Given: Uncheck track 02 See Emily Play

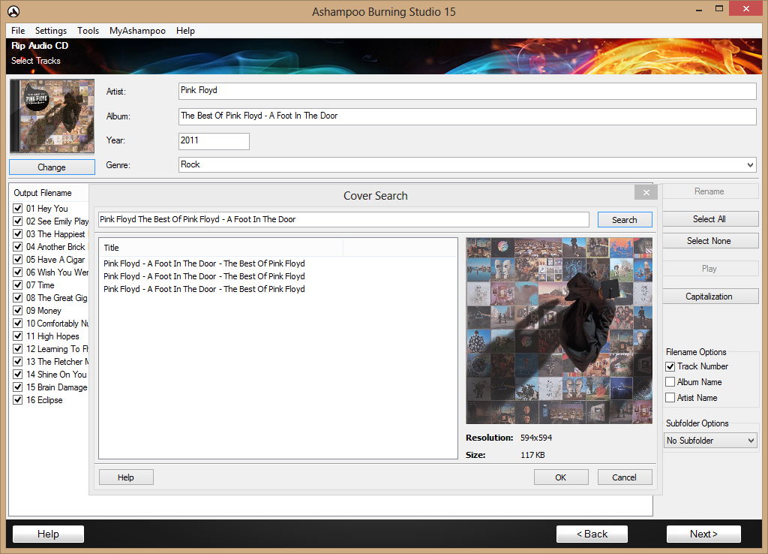Looking at the screenshot, I should [x=18, y=221].
